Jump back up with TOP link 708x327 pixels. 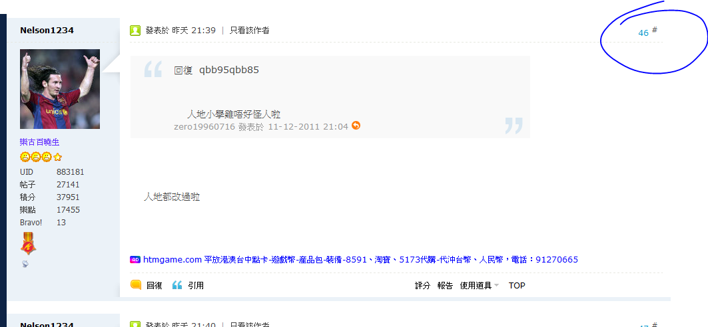coord(517,285)
